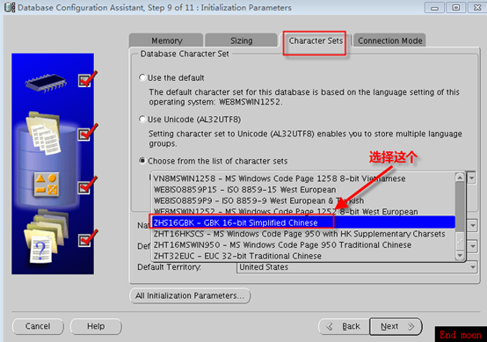
Task: Click the checkmark beside the shapes icon
Action: pos(87,186)
